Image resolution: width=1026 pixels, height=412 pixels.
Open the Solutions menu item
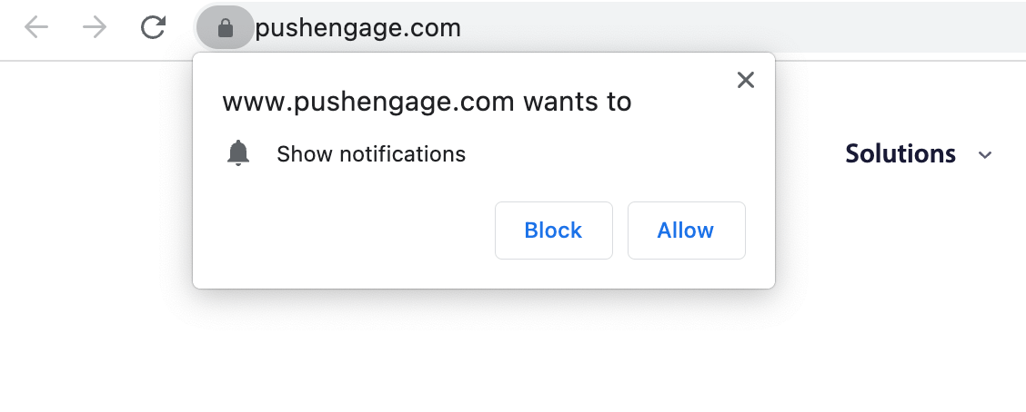(900, 154)
